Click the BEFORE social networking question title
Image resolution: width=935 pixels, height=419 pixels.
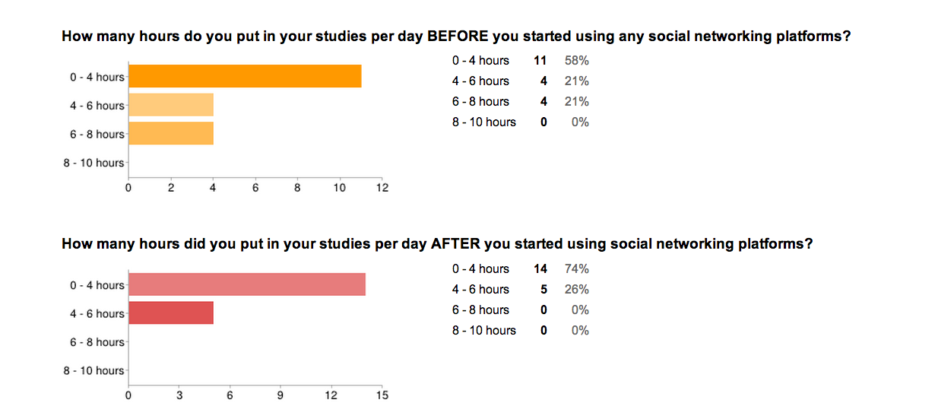click(456, 36)
